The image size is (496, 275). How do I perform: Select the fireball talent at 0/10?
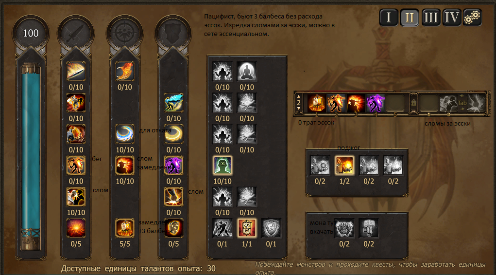click(125, 71)
